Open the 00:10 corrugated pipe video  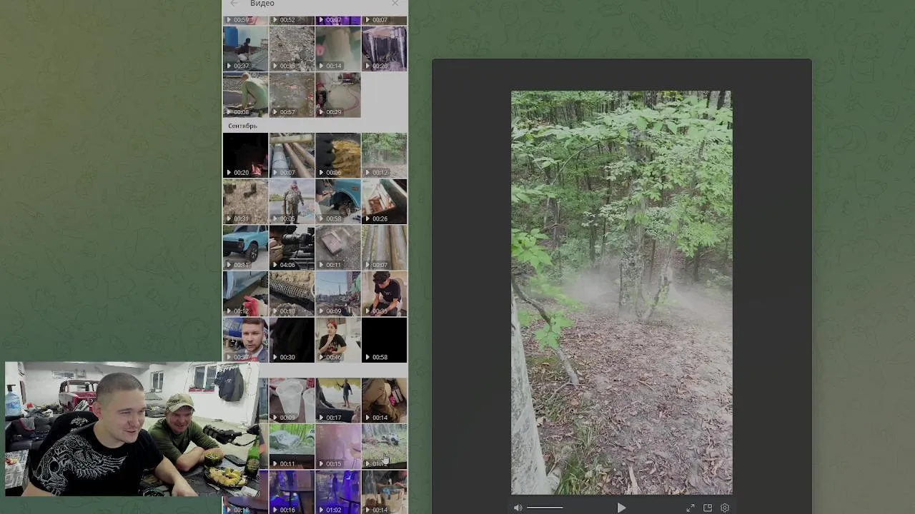(292, 293)
